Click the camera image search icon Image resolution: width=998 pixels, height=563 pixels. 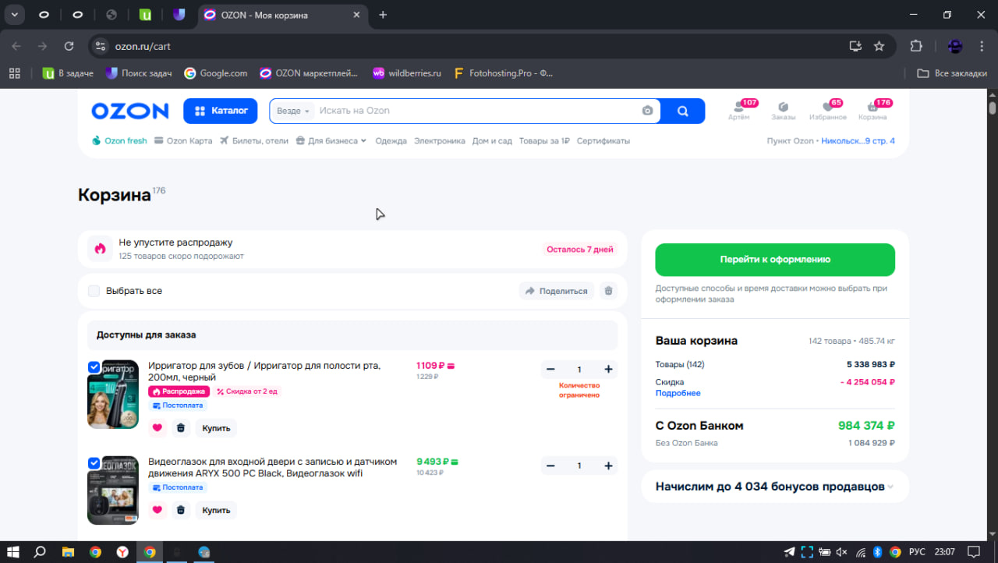click(x=647, y=111)
